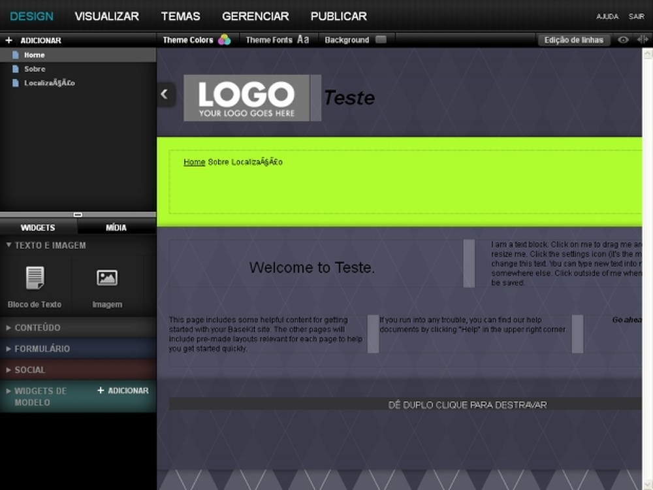Collapse the sidebar with the left arrow
The image size is (653, 490).
pyautogui.click(x=165, y=95)
